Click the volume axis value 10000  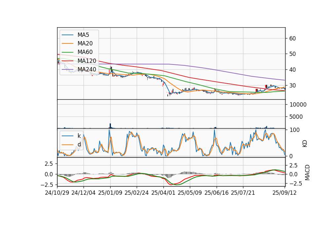298,105
